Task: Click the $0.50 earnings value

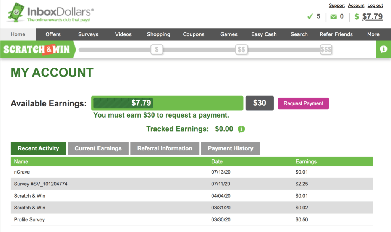Action: click(x=302, y=219)
